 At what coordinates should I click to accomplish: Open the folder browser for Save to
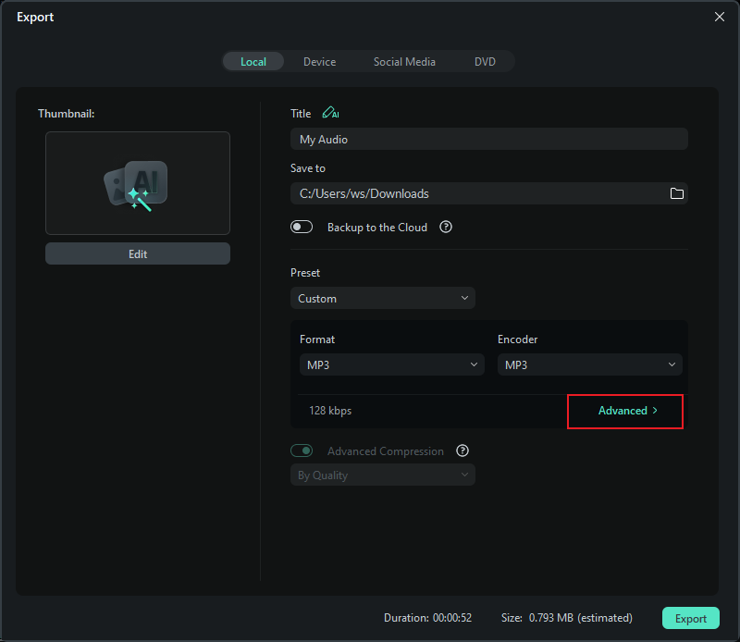[x=677, y=193]
